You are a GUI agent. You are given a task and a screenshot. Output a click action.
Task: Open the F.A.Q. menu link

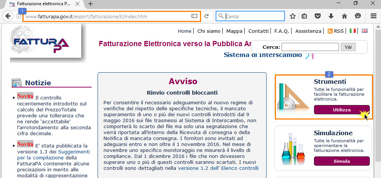coord(282,31)
